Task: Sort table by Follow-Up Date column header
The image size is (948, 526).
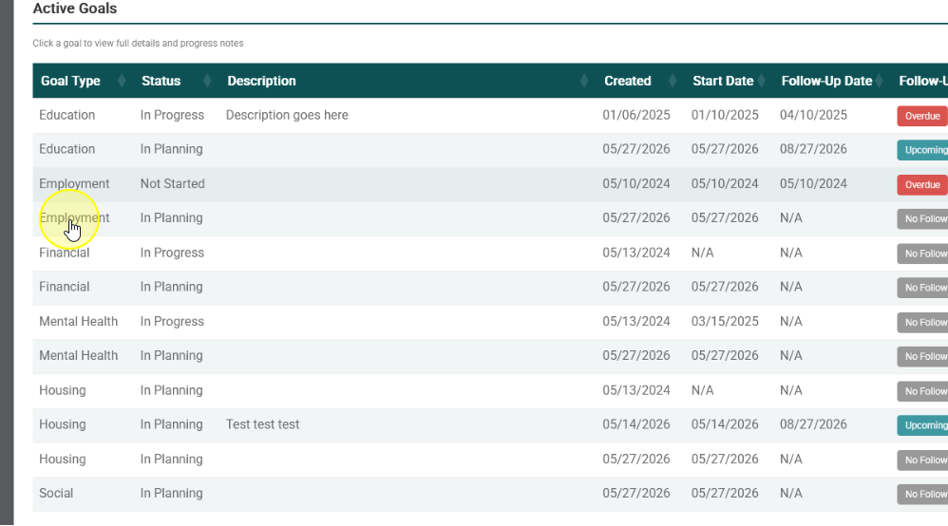Action: point(826,81)
